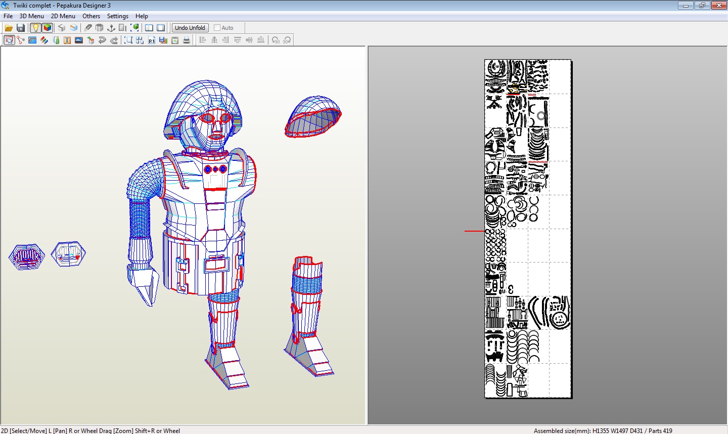Click the printer icon

point(187,40)
